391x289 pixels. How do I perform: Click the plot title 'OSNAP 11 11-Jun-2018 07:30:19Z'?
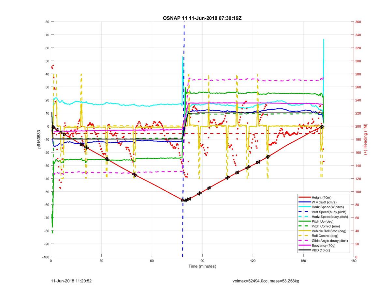[x=202, y=18]
